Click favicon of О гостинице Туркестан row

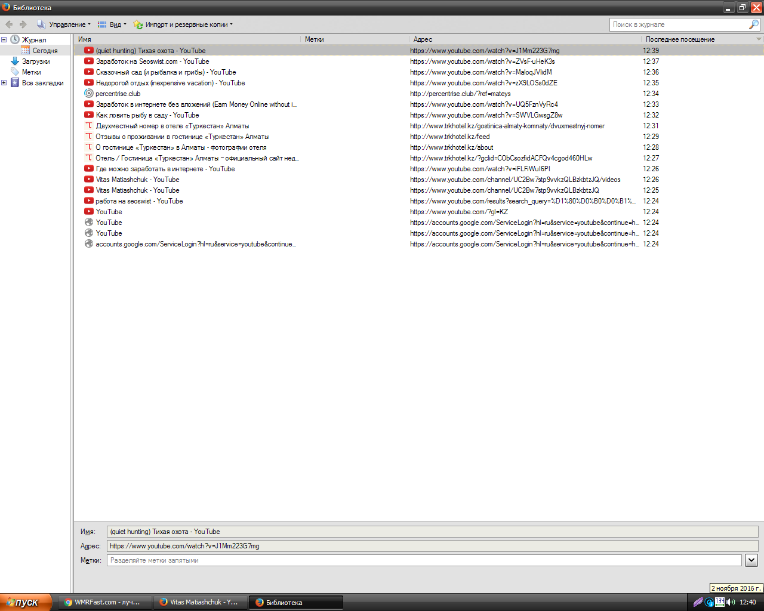tap(89, 147)
